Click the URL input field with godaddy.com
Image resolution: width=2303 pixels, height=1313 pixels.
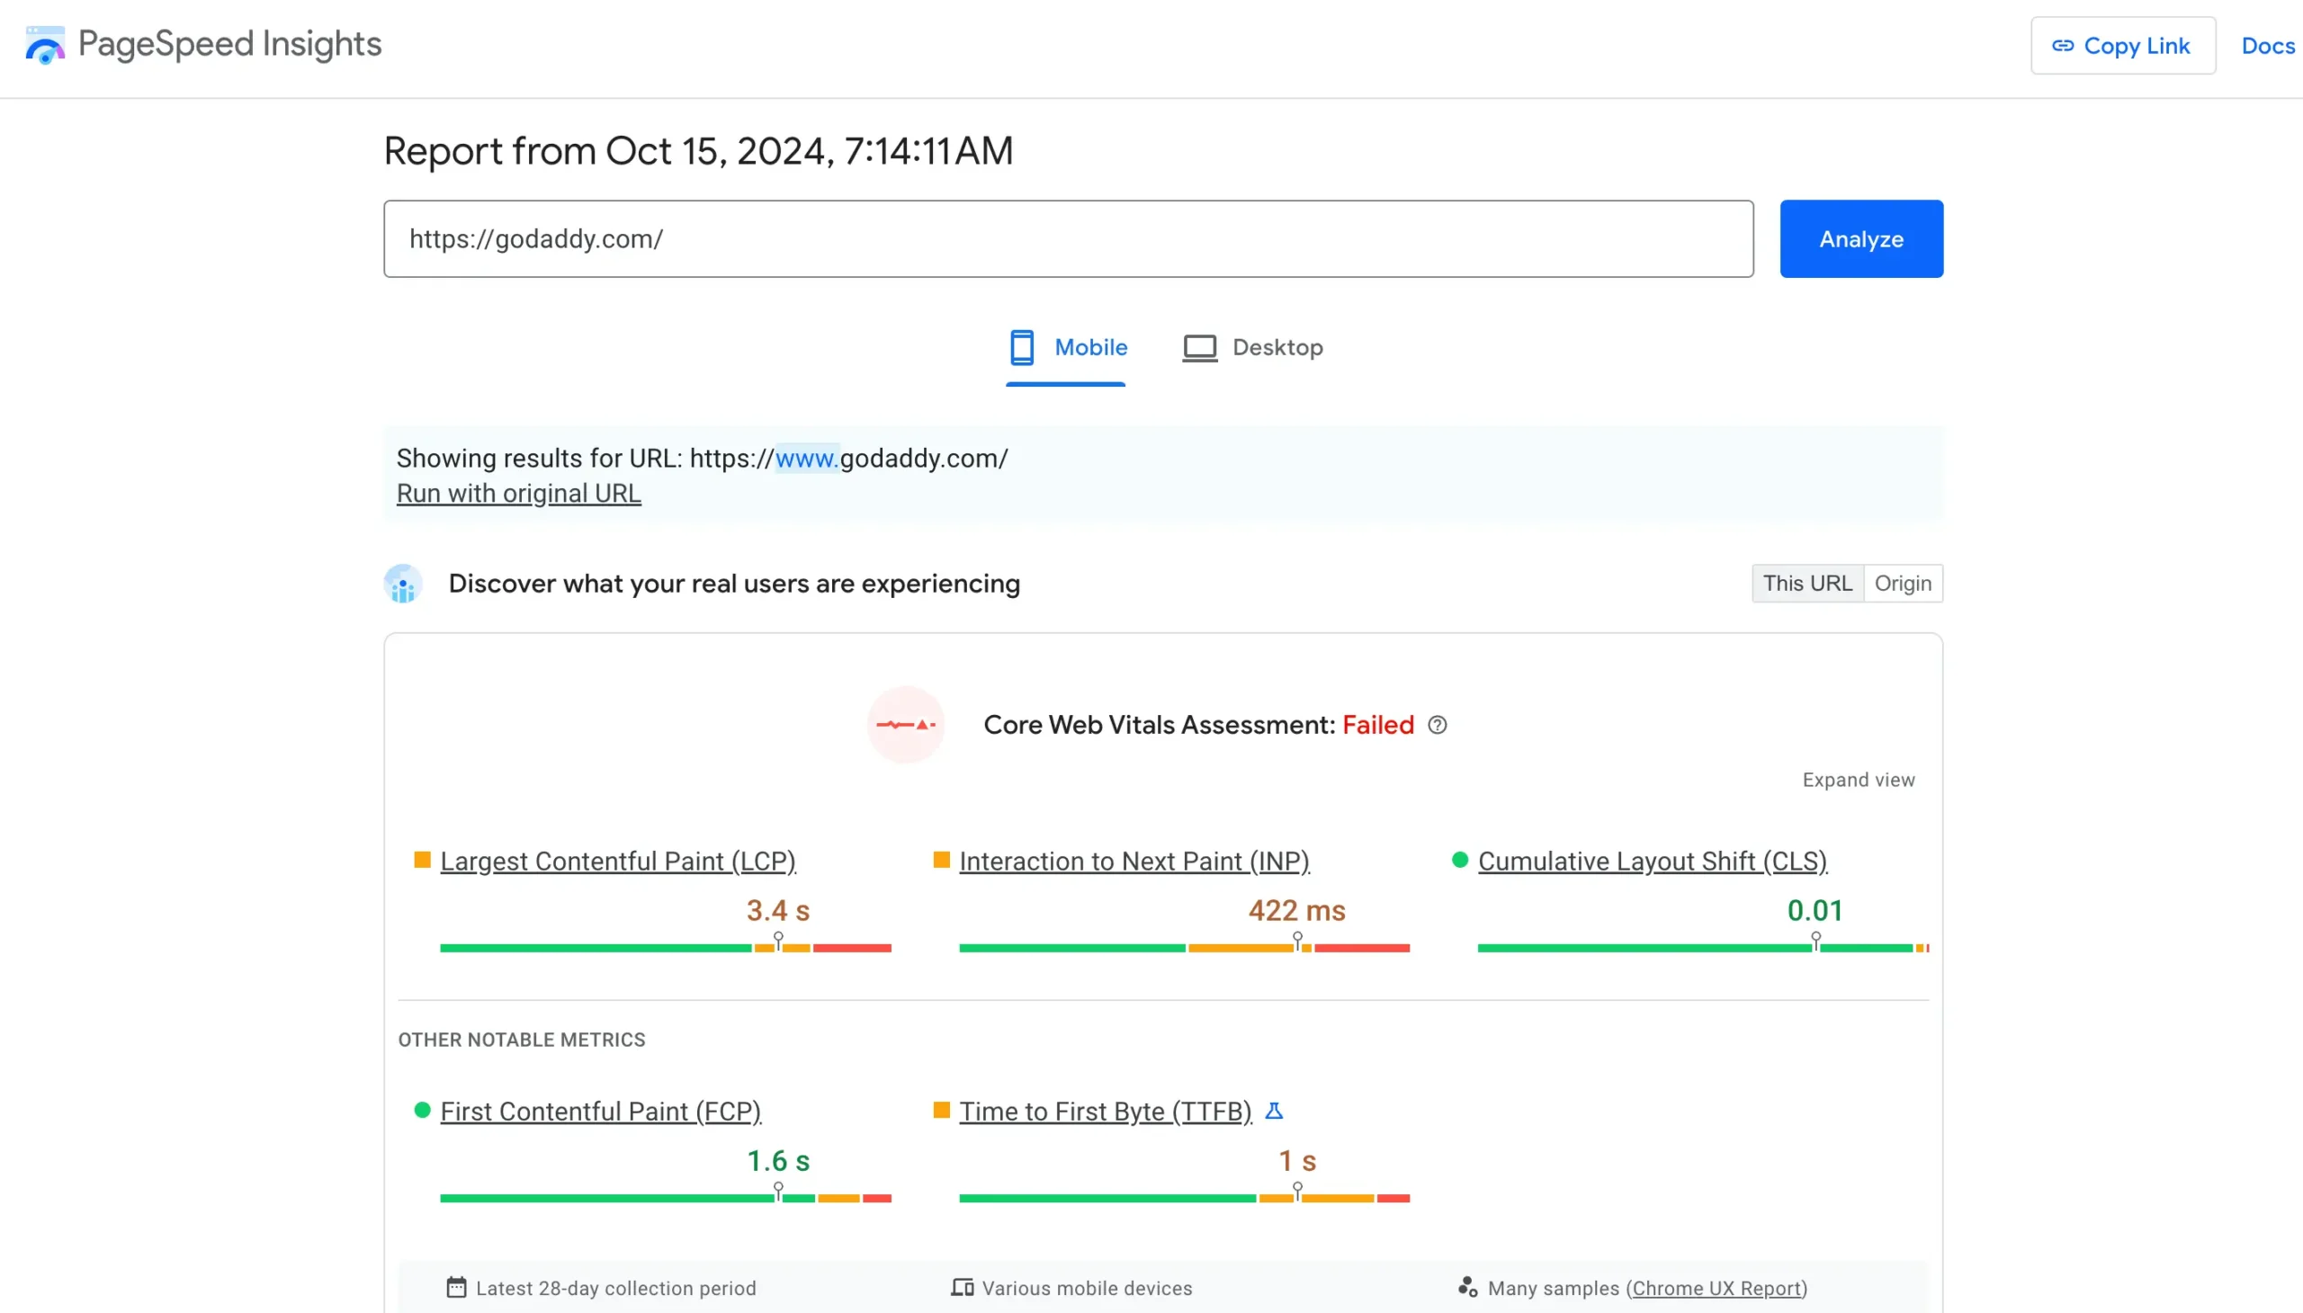click(1068, 239)
